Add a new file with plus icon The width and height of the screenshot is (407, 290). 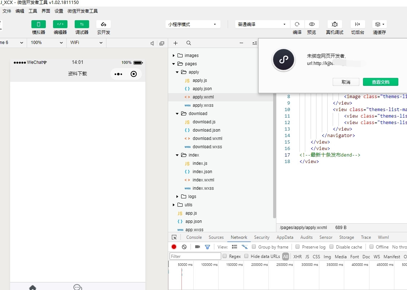click(x=175, y=43)
